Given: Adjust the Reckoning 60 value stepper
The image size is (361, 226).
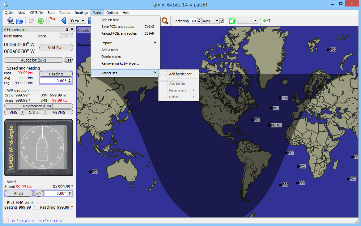Looking at the screenshot, I should (x=199, y=21).
